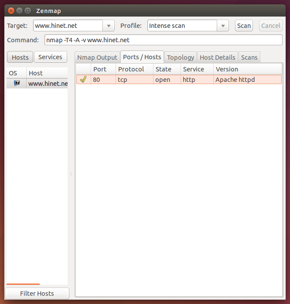Toggle the Hosts view button

20,57
